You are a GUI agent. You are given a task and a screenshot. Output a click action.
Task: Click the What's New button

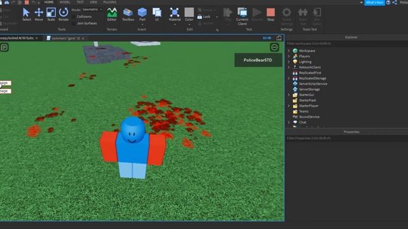(374, 3)
